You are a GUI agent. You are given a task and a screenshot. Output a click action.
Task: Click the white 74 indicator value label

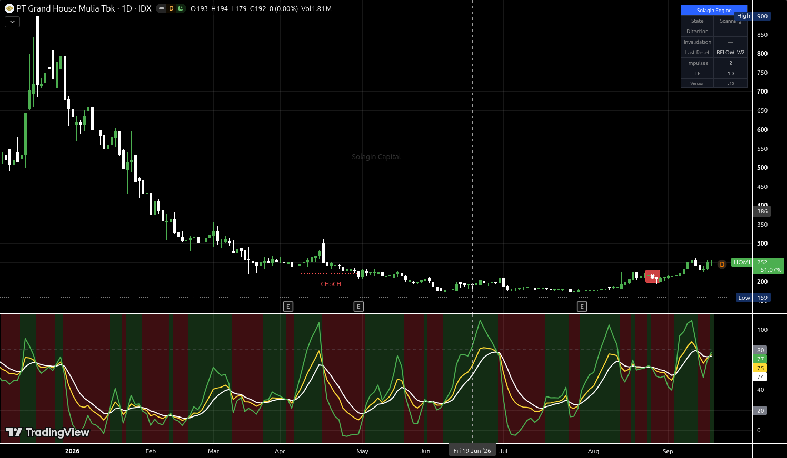760,377
